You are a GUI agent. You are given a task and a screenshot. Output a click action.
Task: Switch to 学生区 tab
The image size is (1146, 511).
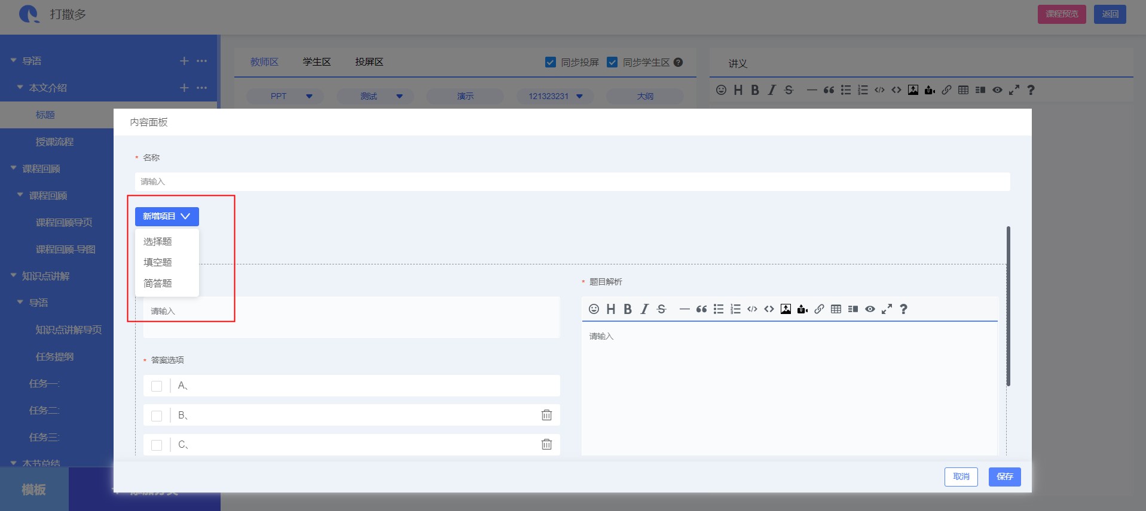(x=317, y=62)
